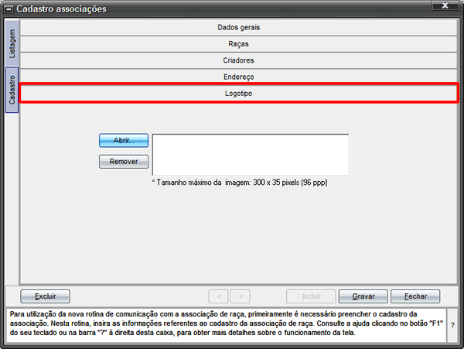Click the empty logo preview box
The image size is (464, 349).
tap(251, 155)
